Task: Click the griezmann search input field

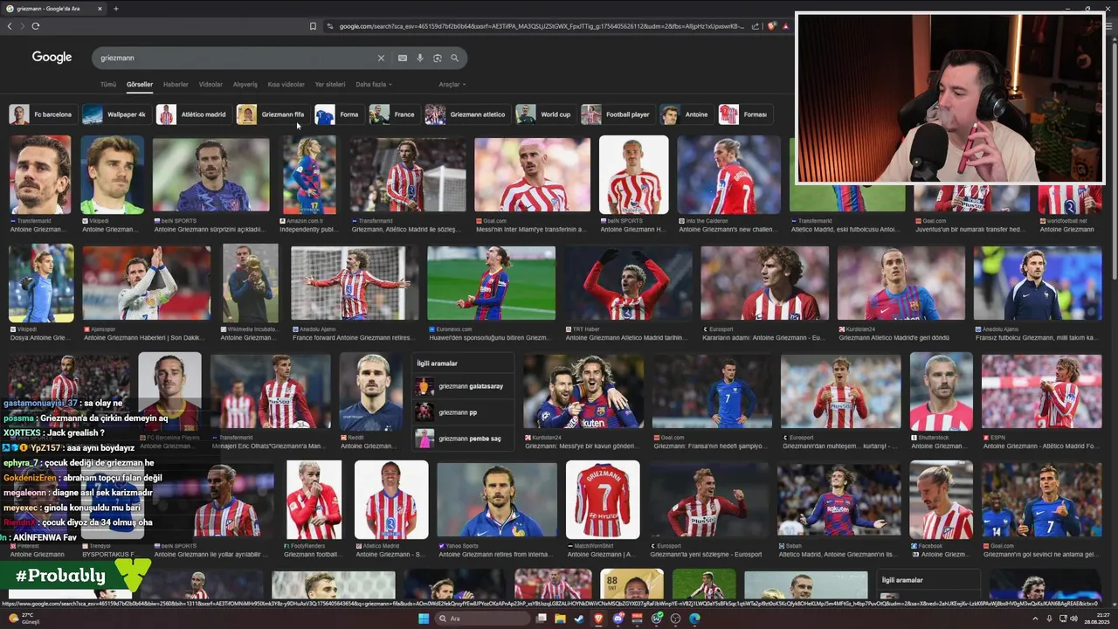Action: [236, 59]
